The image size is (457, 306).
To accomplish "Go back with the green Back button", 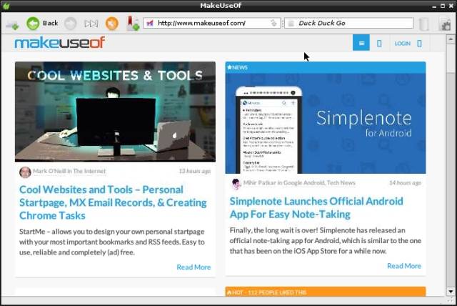I will [x=43, y=23].
